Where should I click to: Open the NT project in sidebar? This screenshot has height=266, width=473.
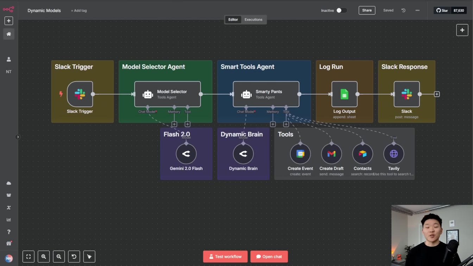(x=9, y=72)
